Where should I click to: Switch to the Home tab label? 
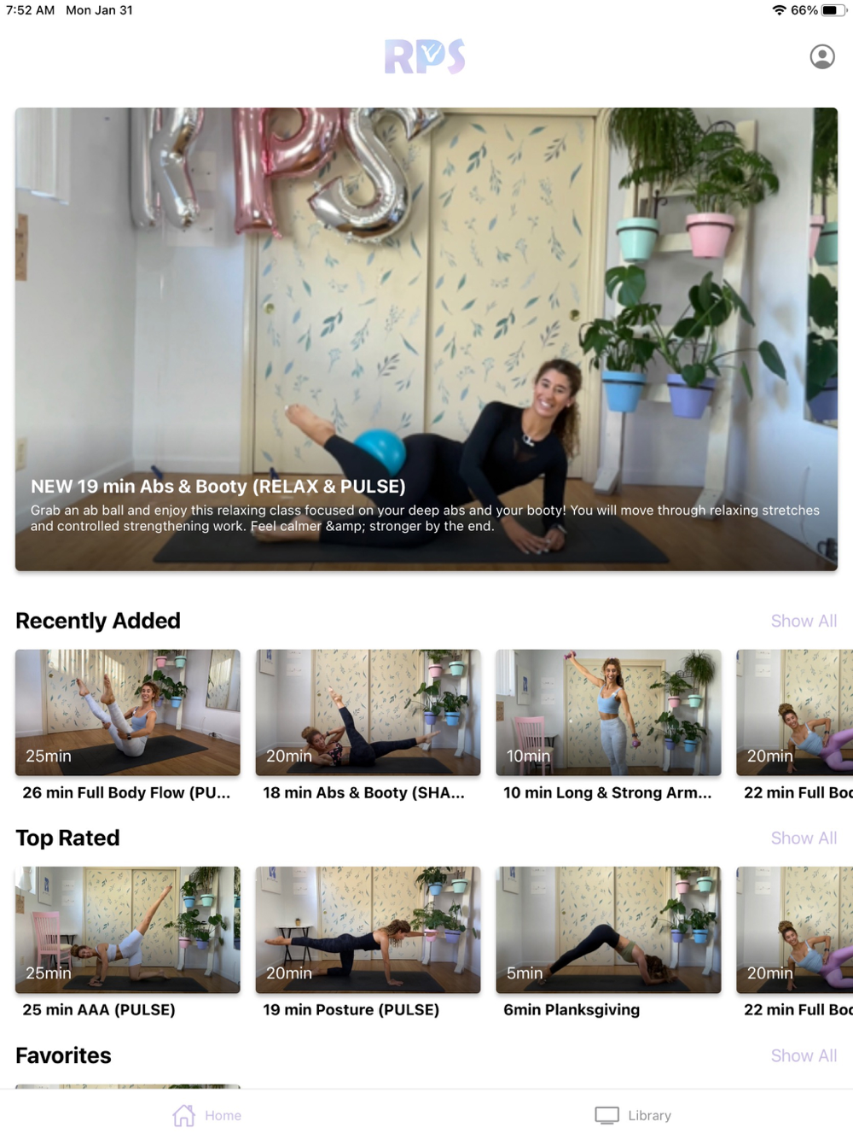pos(223,1115)
